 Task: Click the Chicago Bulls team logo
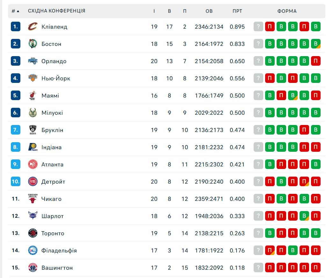(x=33, y=199)
